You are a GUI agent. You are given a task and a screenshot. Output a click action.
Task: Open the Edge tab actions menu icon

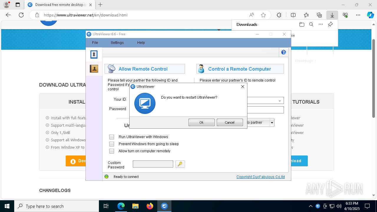pyautogui.click(x=18, y=5)
